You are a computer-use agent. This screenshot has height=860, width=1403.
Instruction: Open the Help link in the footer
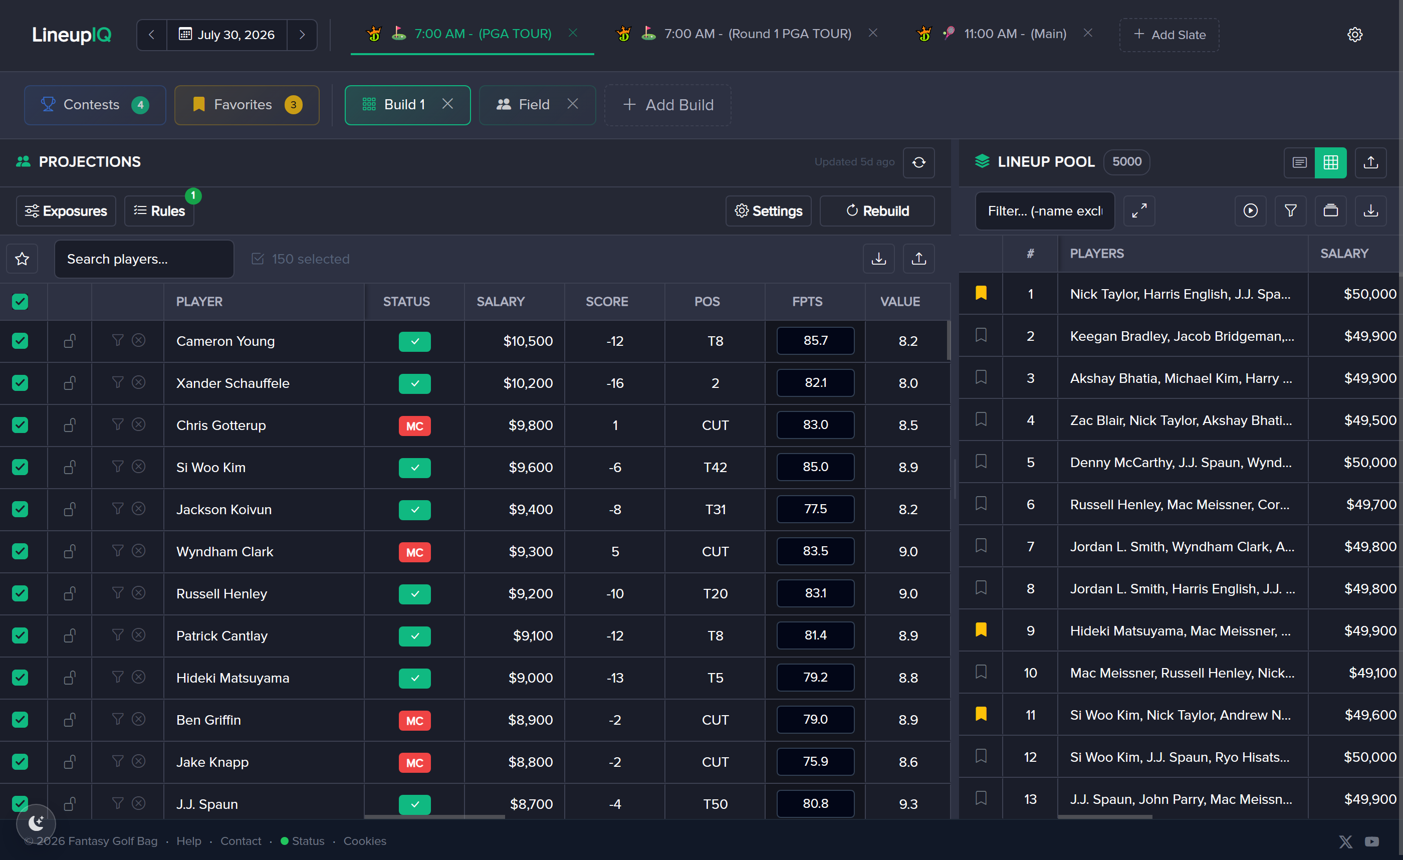click(188, 841)
